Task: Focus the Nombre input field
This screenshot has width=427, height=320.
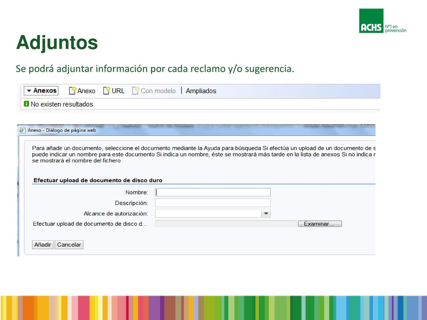Action: (x=213, y=192)
